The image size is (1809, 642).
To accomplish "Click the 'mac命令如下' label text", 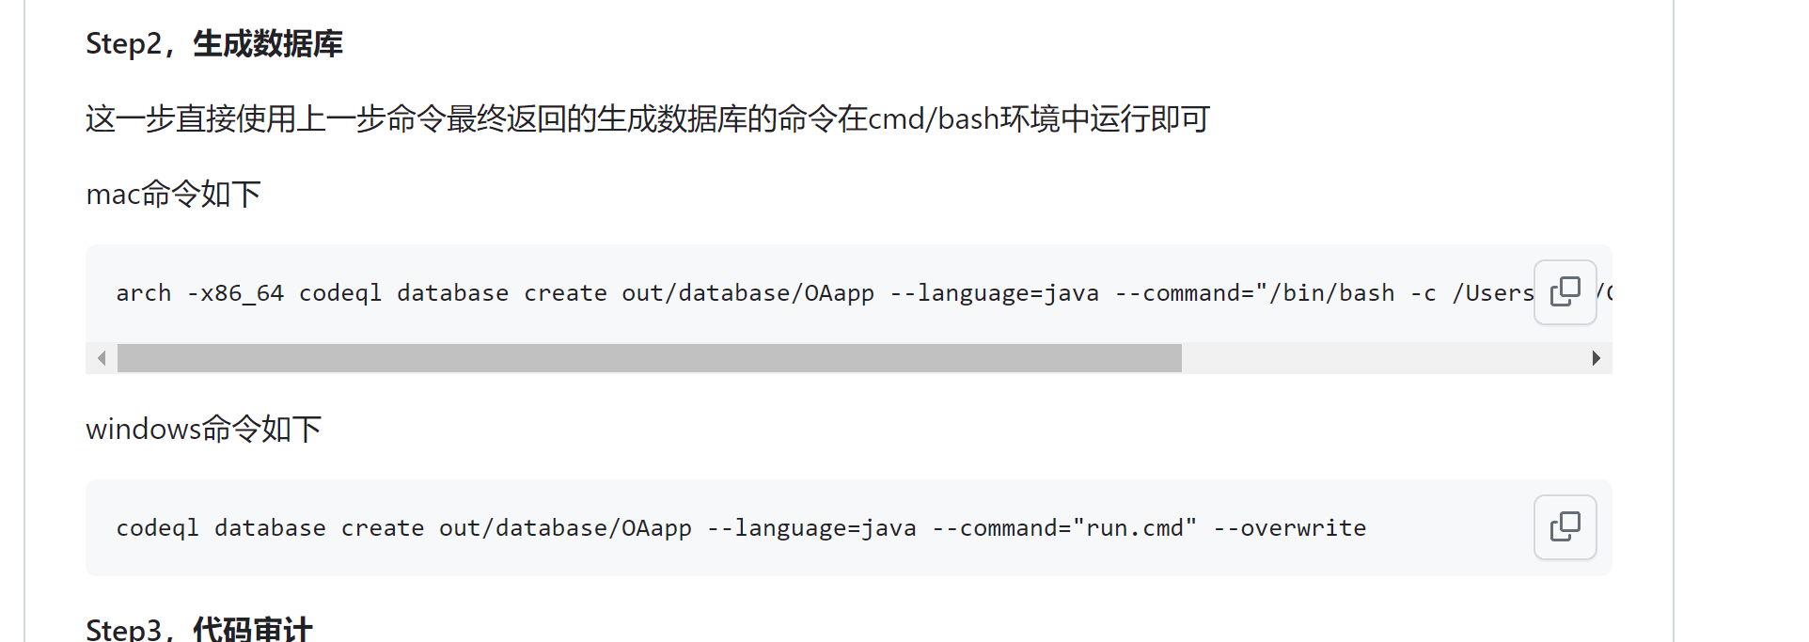I will coord(173,194).
